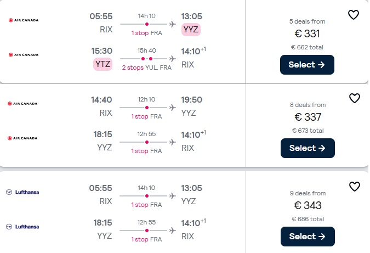Click the '2 stops YUL, FRA' label
370x253 pixels.
coord(146,68)
